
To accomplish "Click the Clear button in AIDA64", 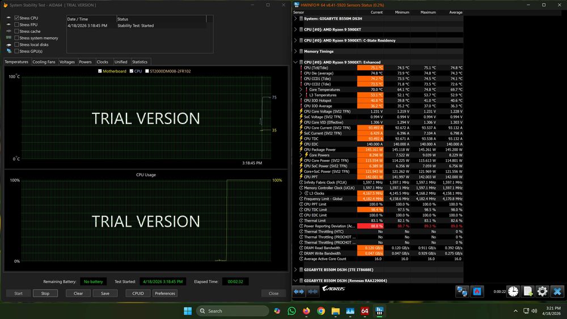I will pyautogui.click(x=78, y=294).
